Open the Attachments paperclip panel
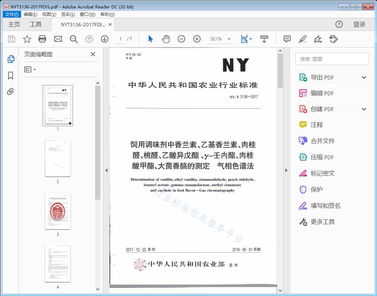 (x=11, y=92)
